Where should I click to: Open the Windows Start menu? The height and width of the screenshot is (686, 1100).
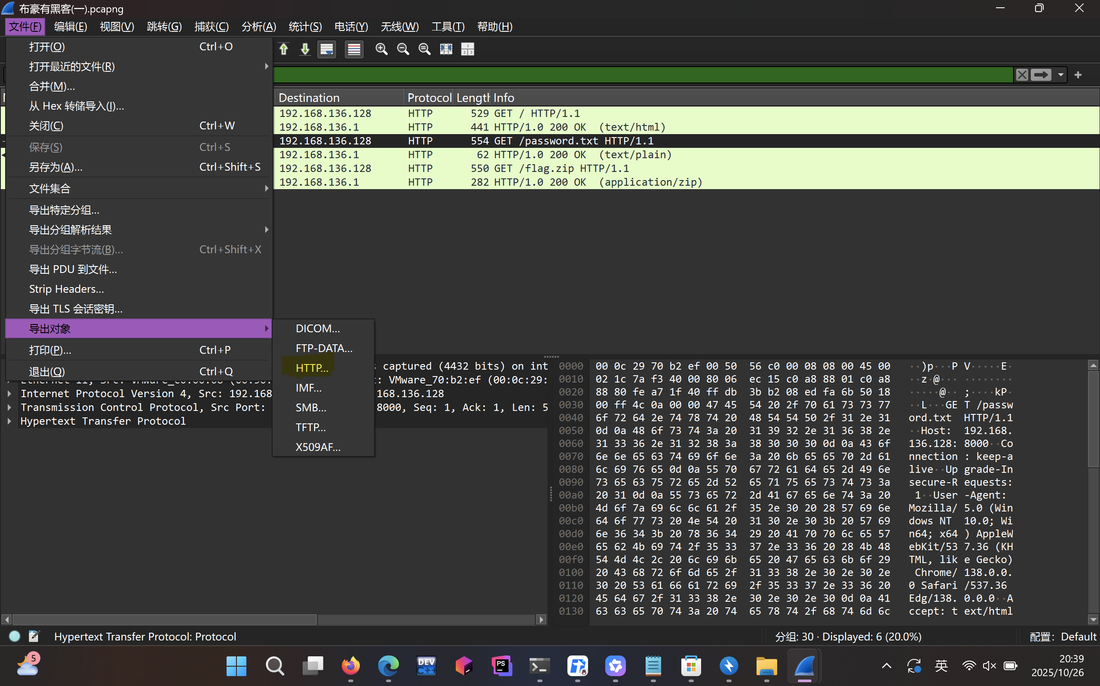(236, 665)
